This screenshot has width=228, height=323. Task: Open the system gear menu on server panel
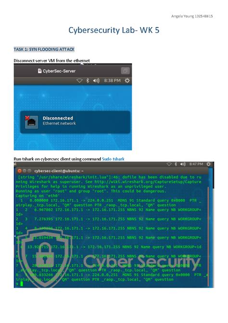point(127,81)
